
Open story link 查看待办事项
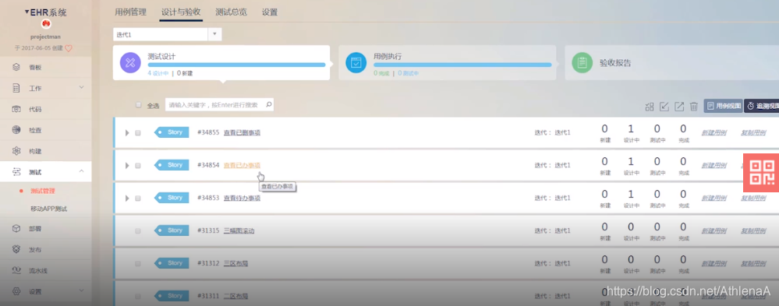242,198
